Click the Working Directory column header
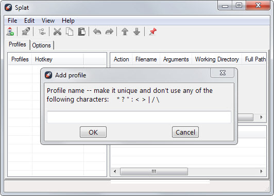This screenshot has width=274, height=196. coord(217,59)
